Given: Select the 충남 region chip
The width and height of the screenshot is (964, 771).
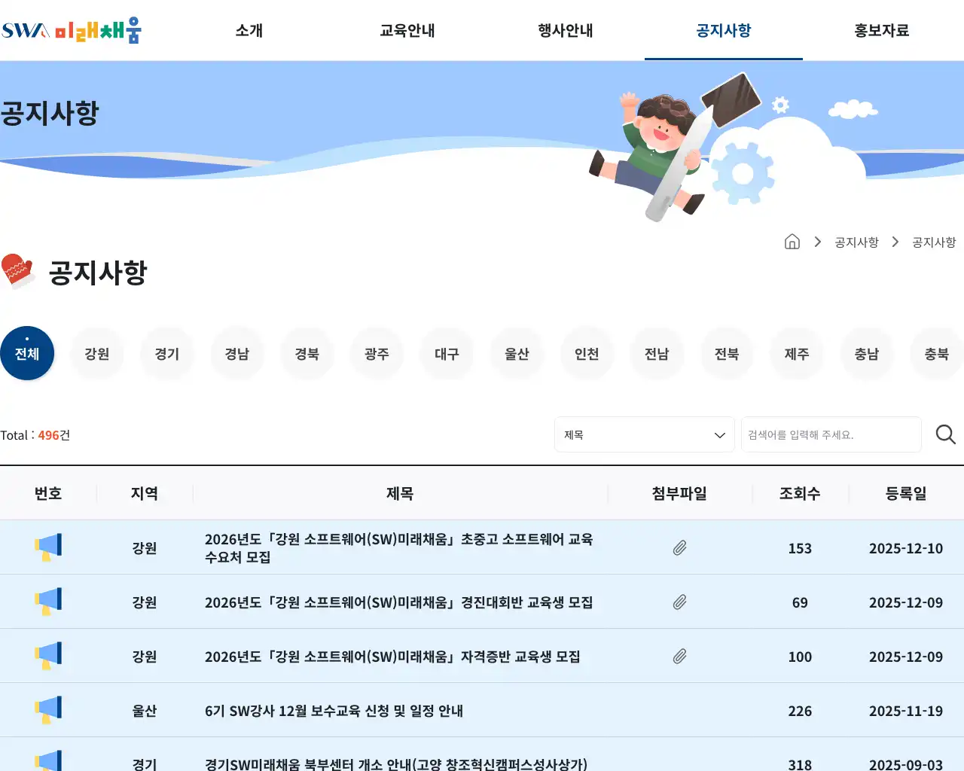Looking at the screenshot, I should [x=866, y=352].
